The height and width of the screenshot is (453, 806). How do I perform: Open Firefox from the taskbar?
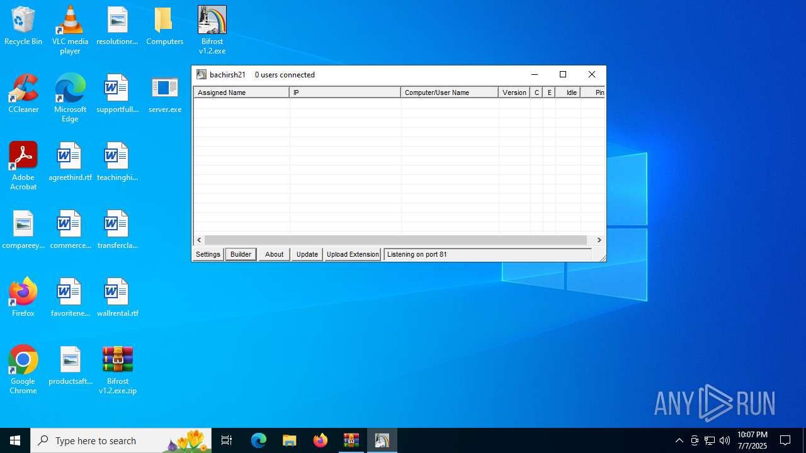[321, 440]
